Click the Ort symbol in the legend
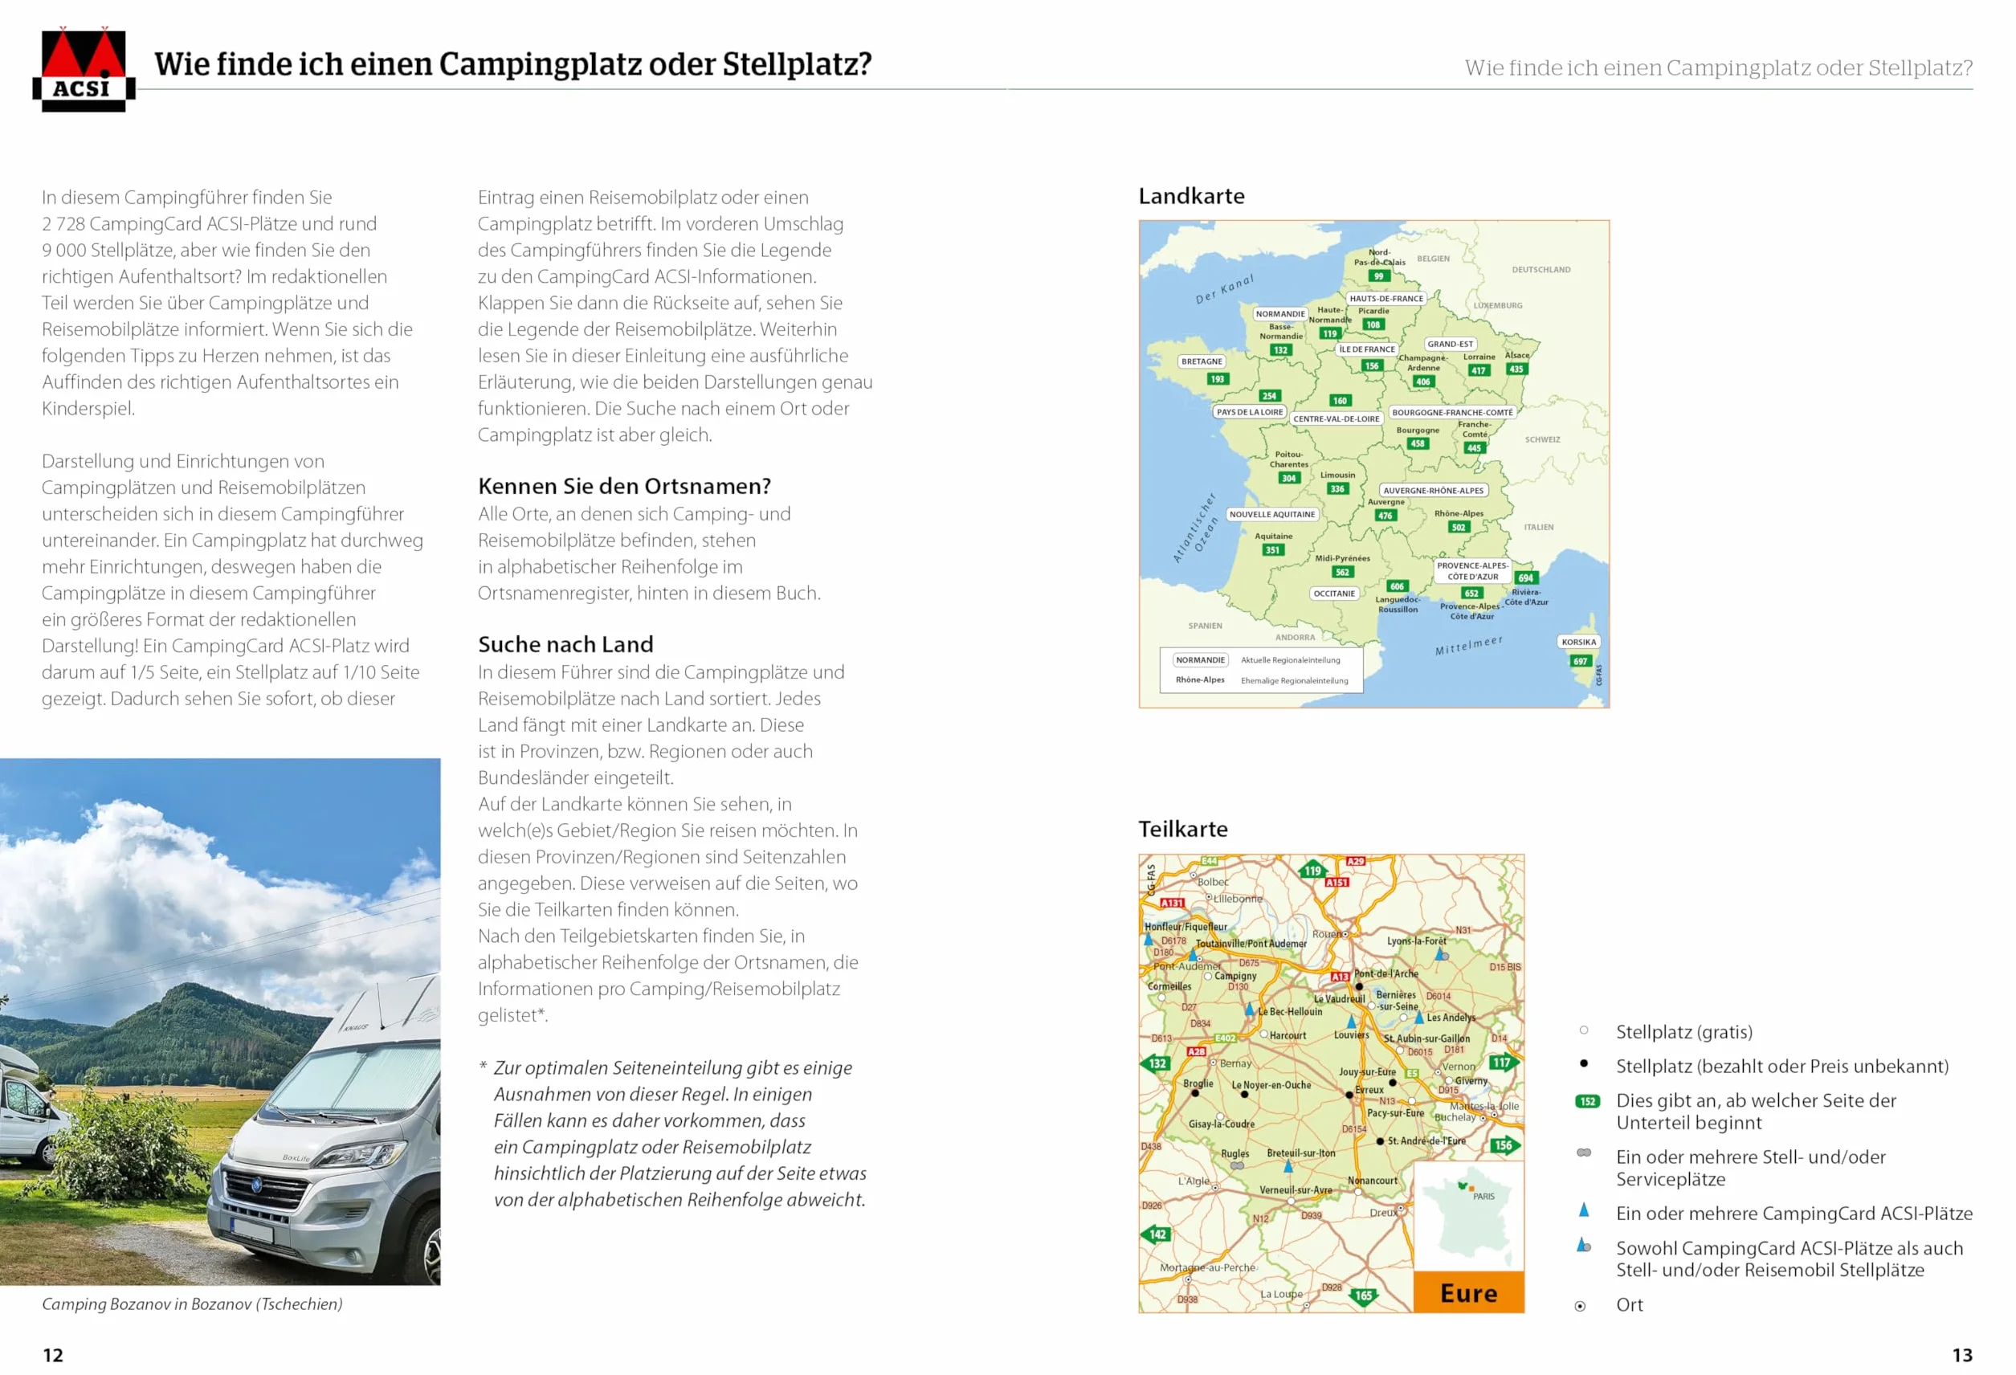 click(x=1581, y=1307)
